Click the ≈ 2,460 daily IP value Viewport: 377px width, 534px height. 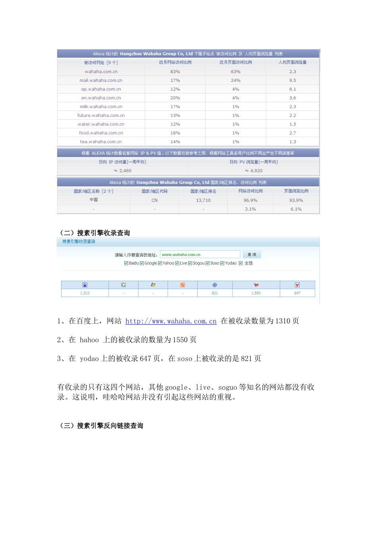click(123, 170)
